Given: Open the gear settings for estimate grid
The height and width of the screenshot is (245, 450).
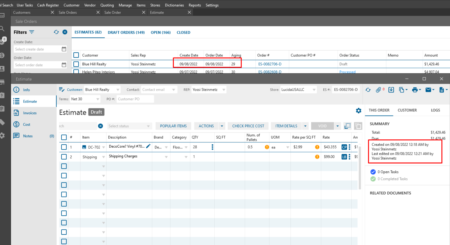Looking at the screenshot, I should click(359, 111).
